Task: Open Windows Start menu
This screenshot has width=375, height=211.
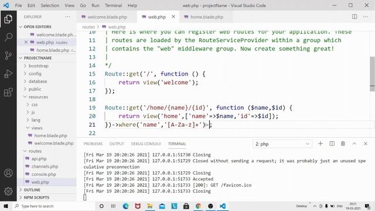Action: 6,206
